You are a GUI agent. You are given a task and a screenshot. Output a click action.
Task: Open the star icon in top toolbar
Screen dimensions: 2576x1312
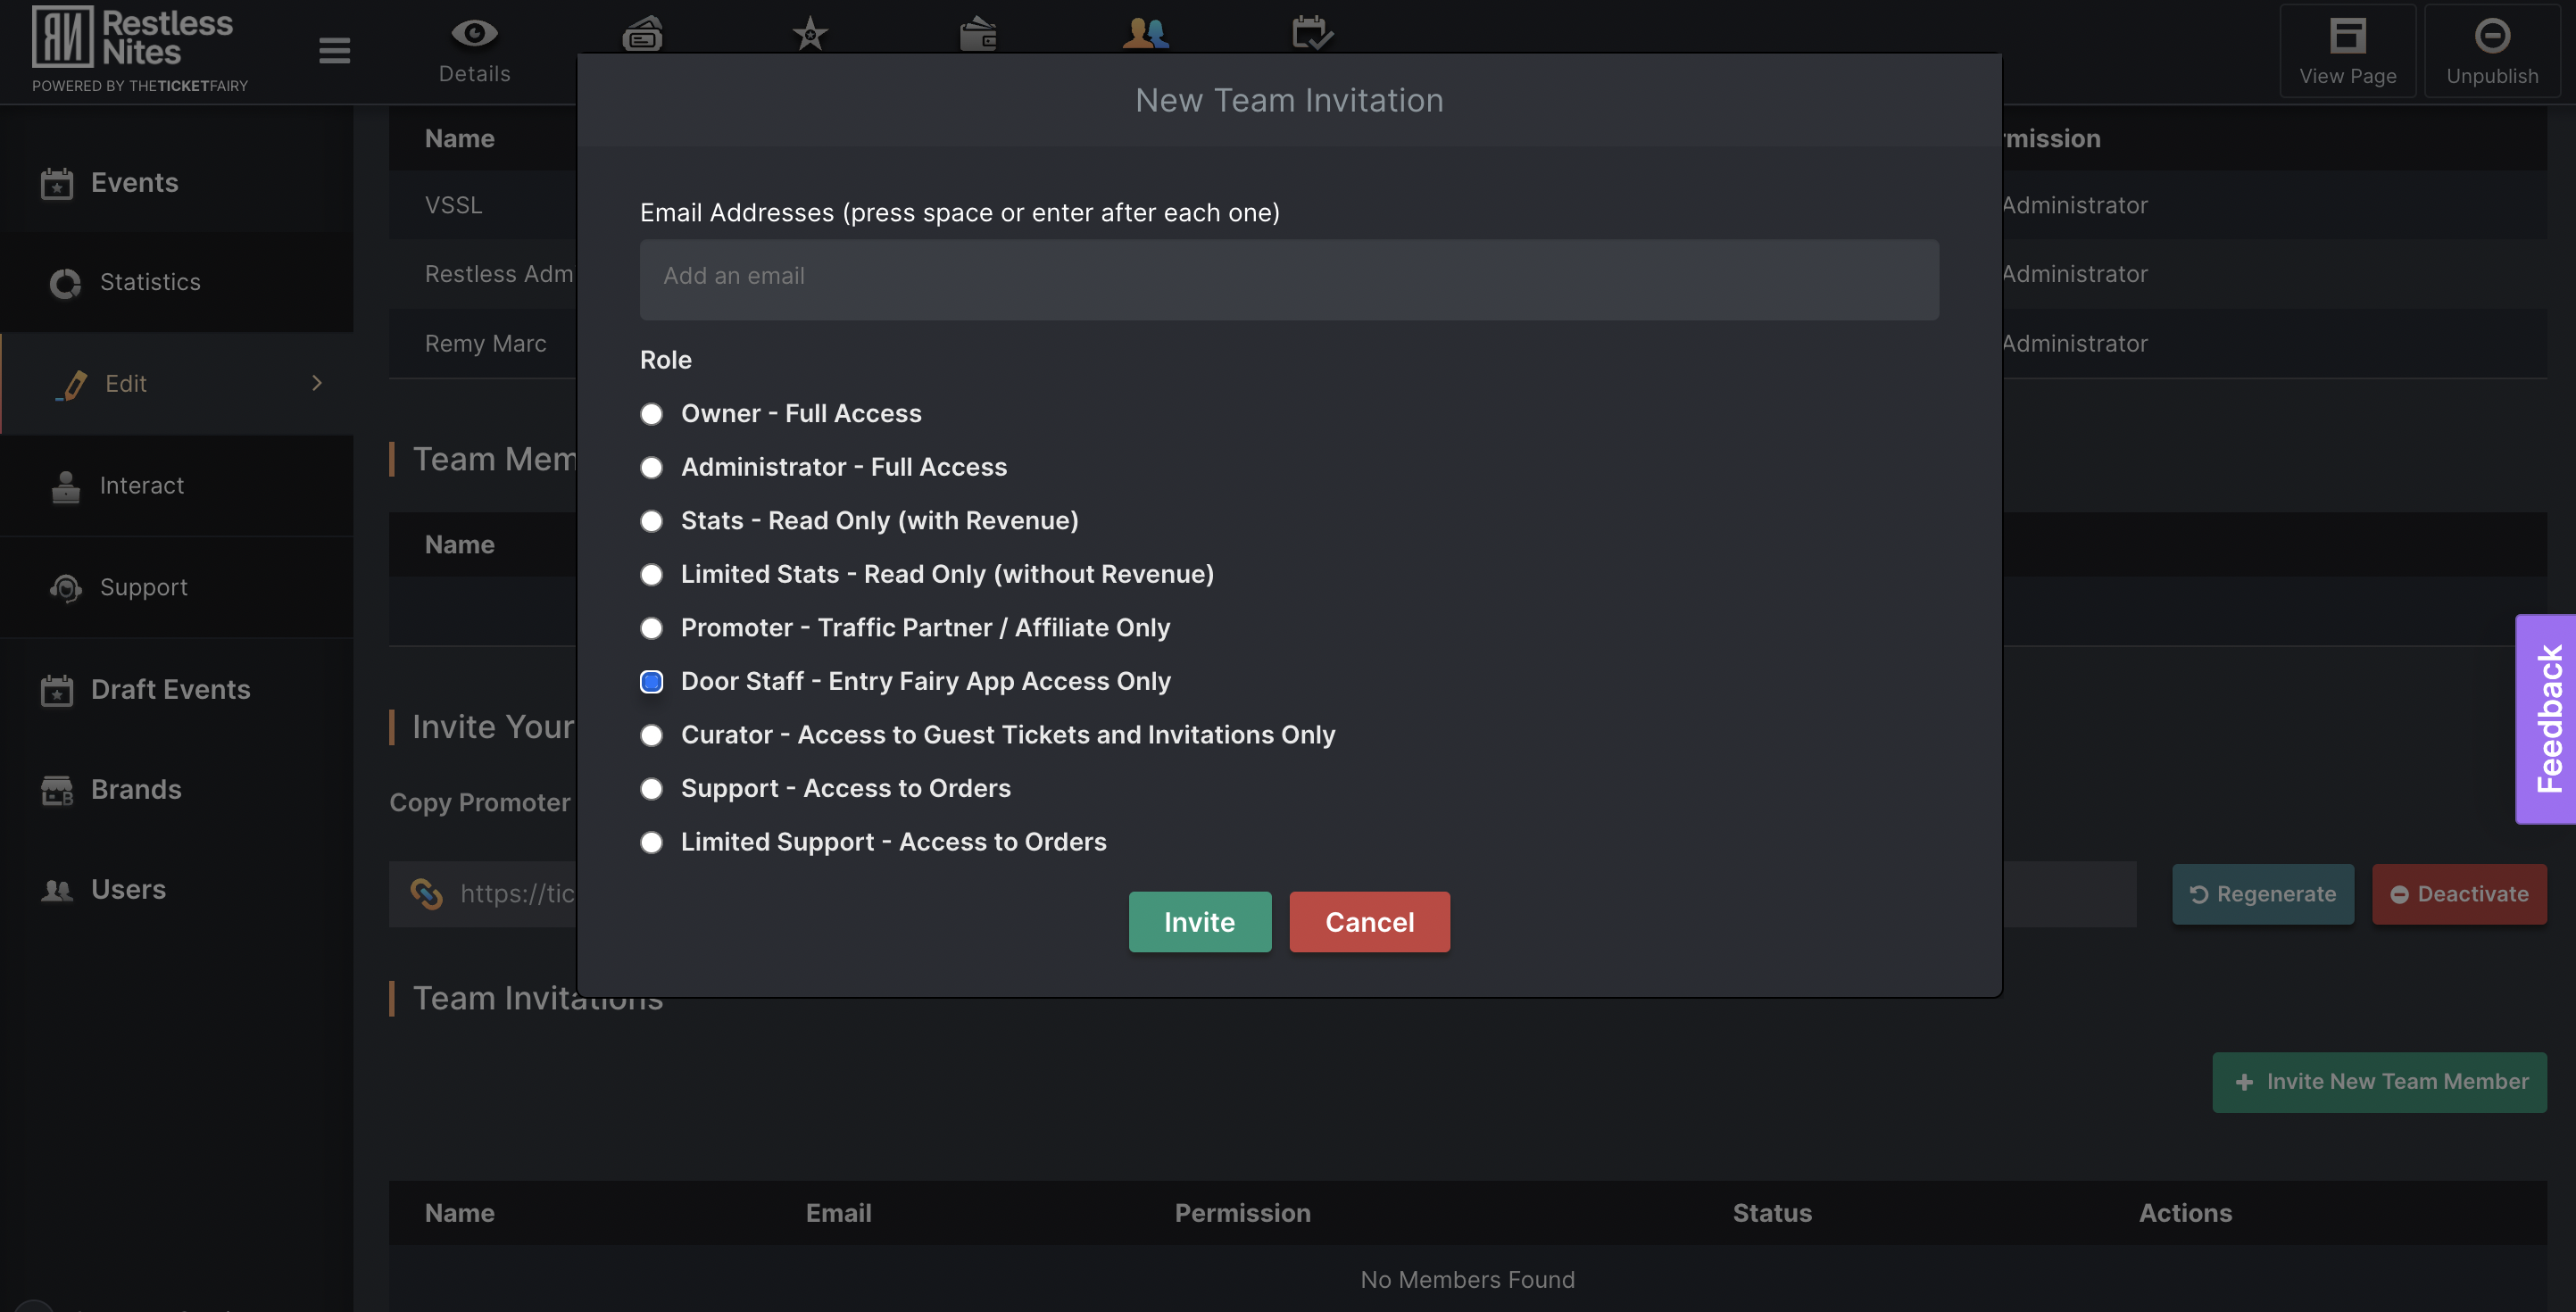tap(810, 34)
